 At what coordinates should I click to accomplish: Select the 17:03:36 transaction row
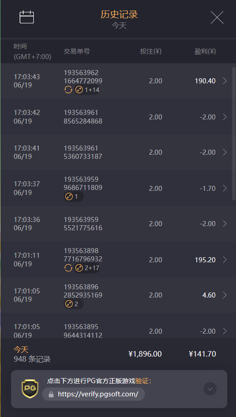pyautogui.click(x=116, y=224)
